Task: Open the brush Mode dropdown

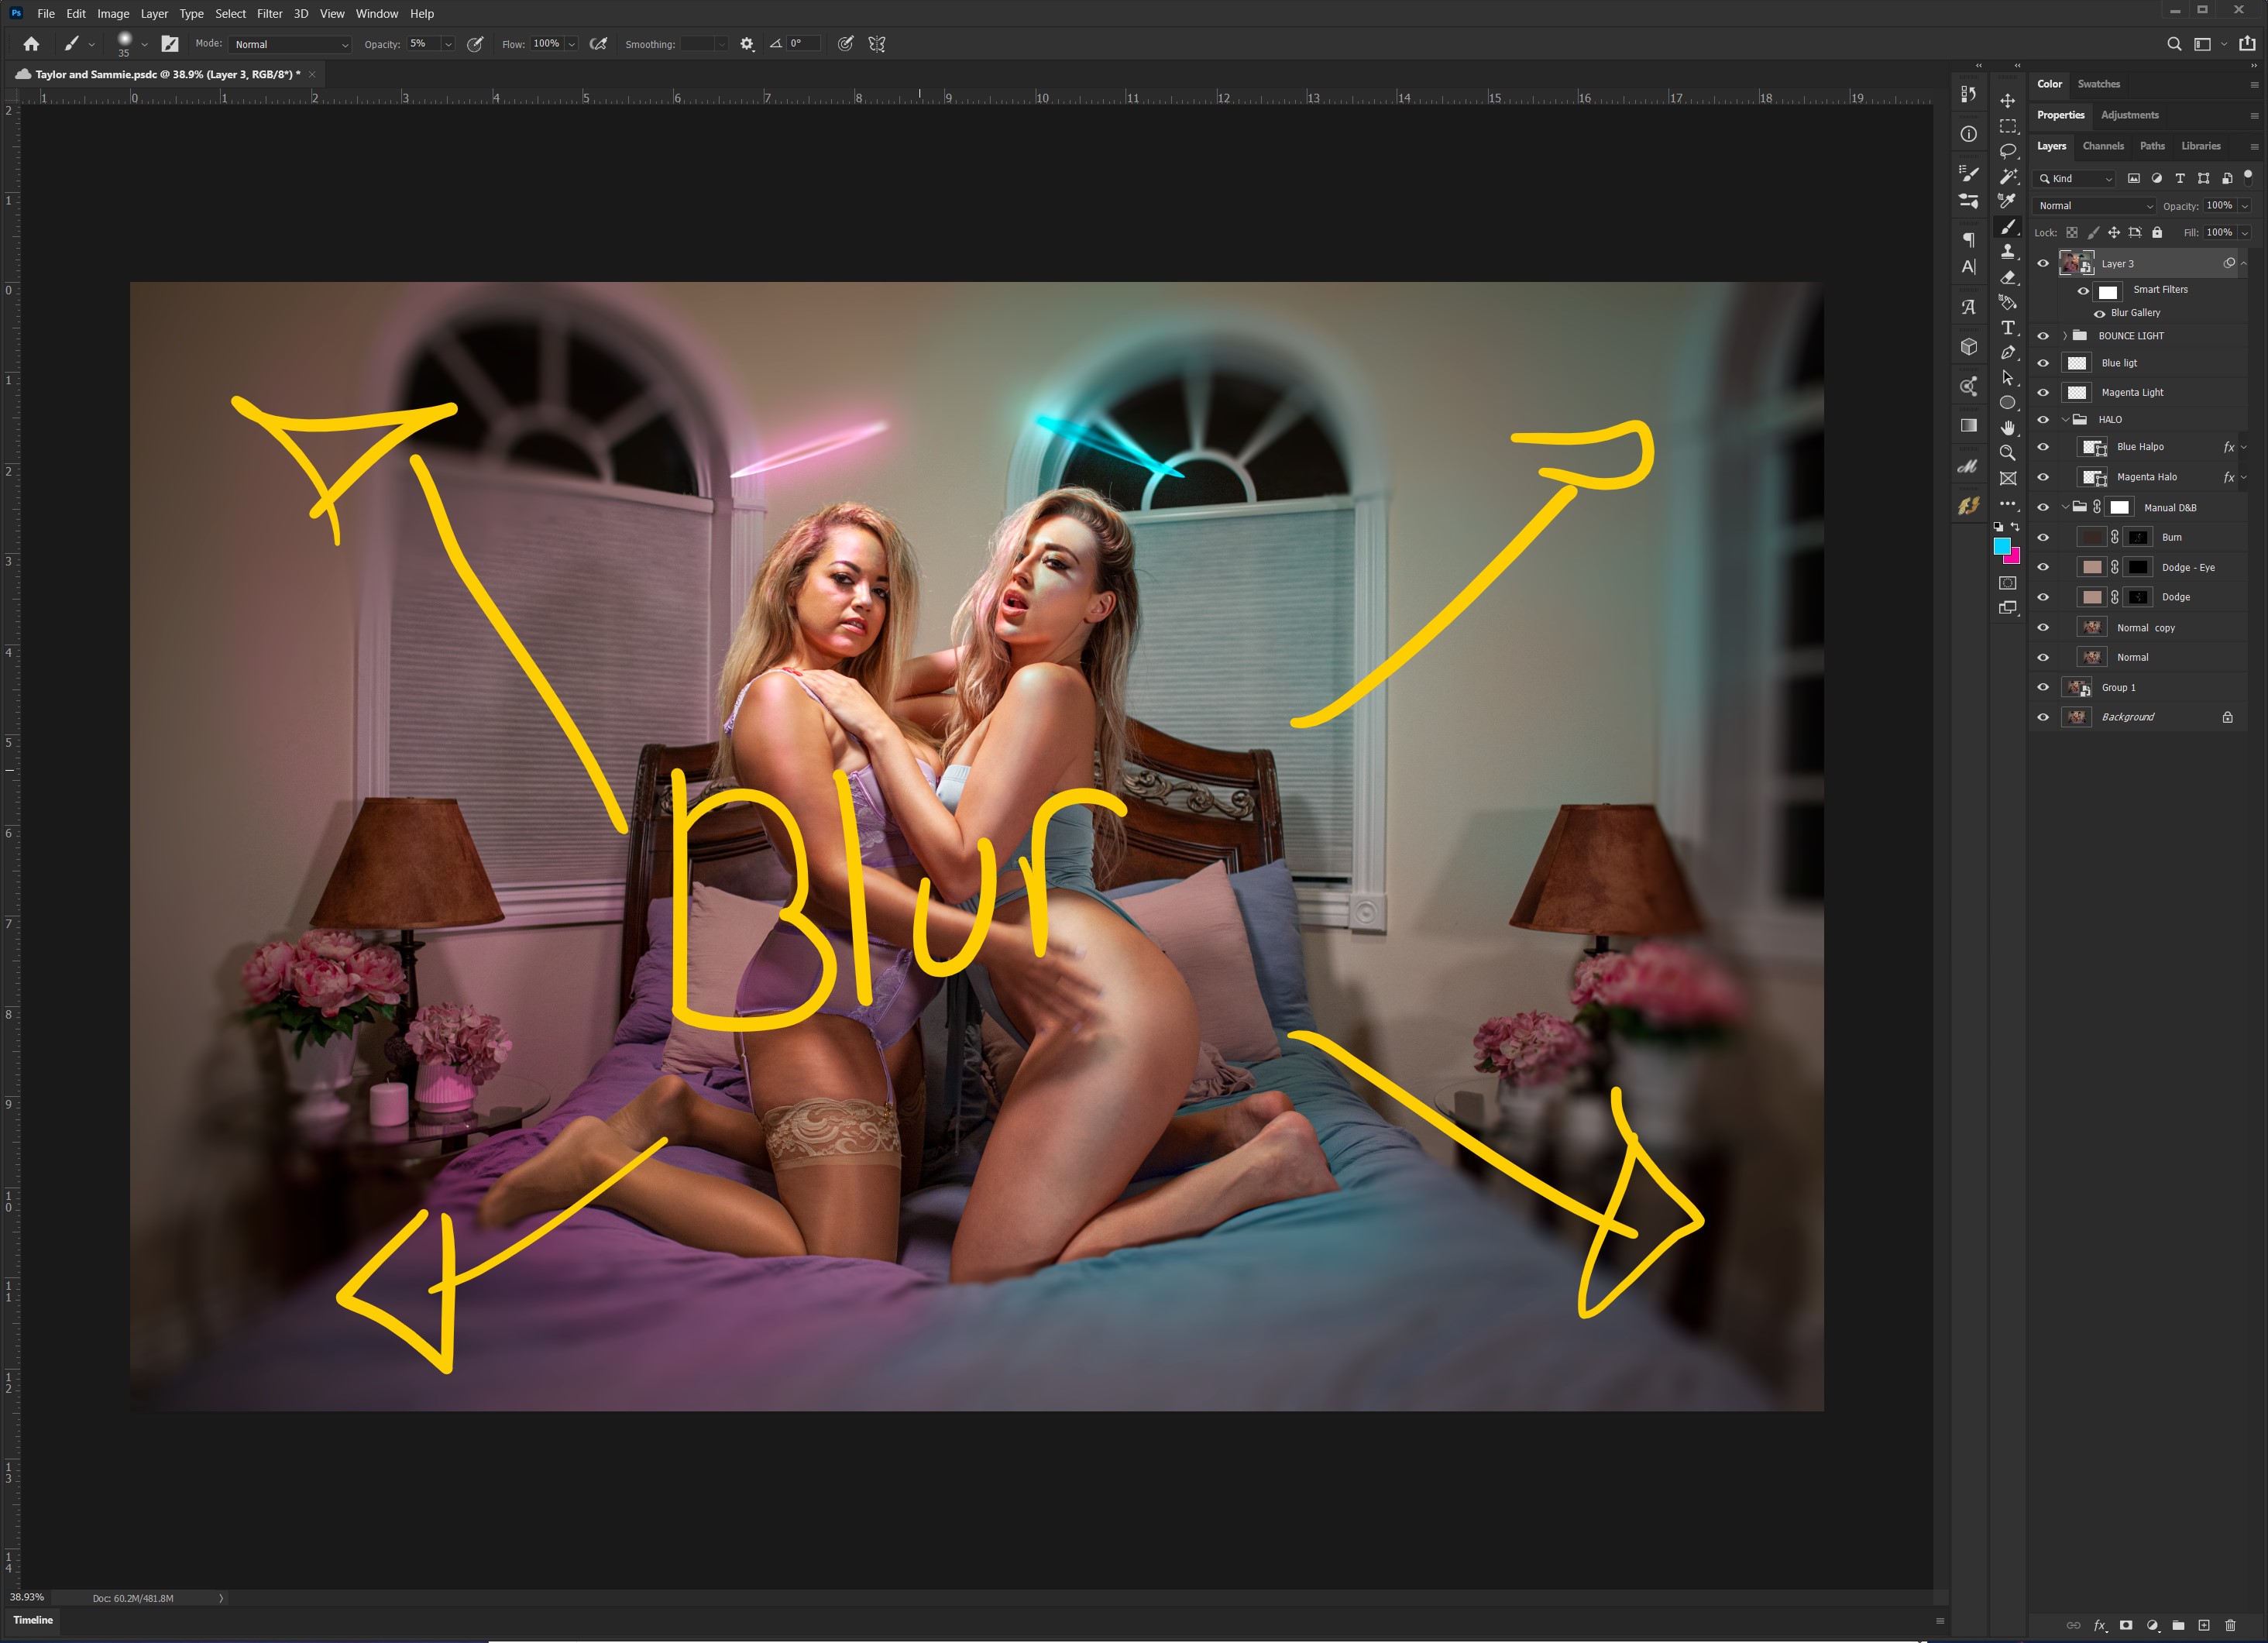Action: pos(290,44)
